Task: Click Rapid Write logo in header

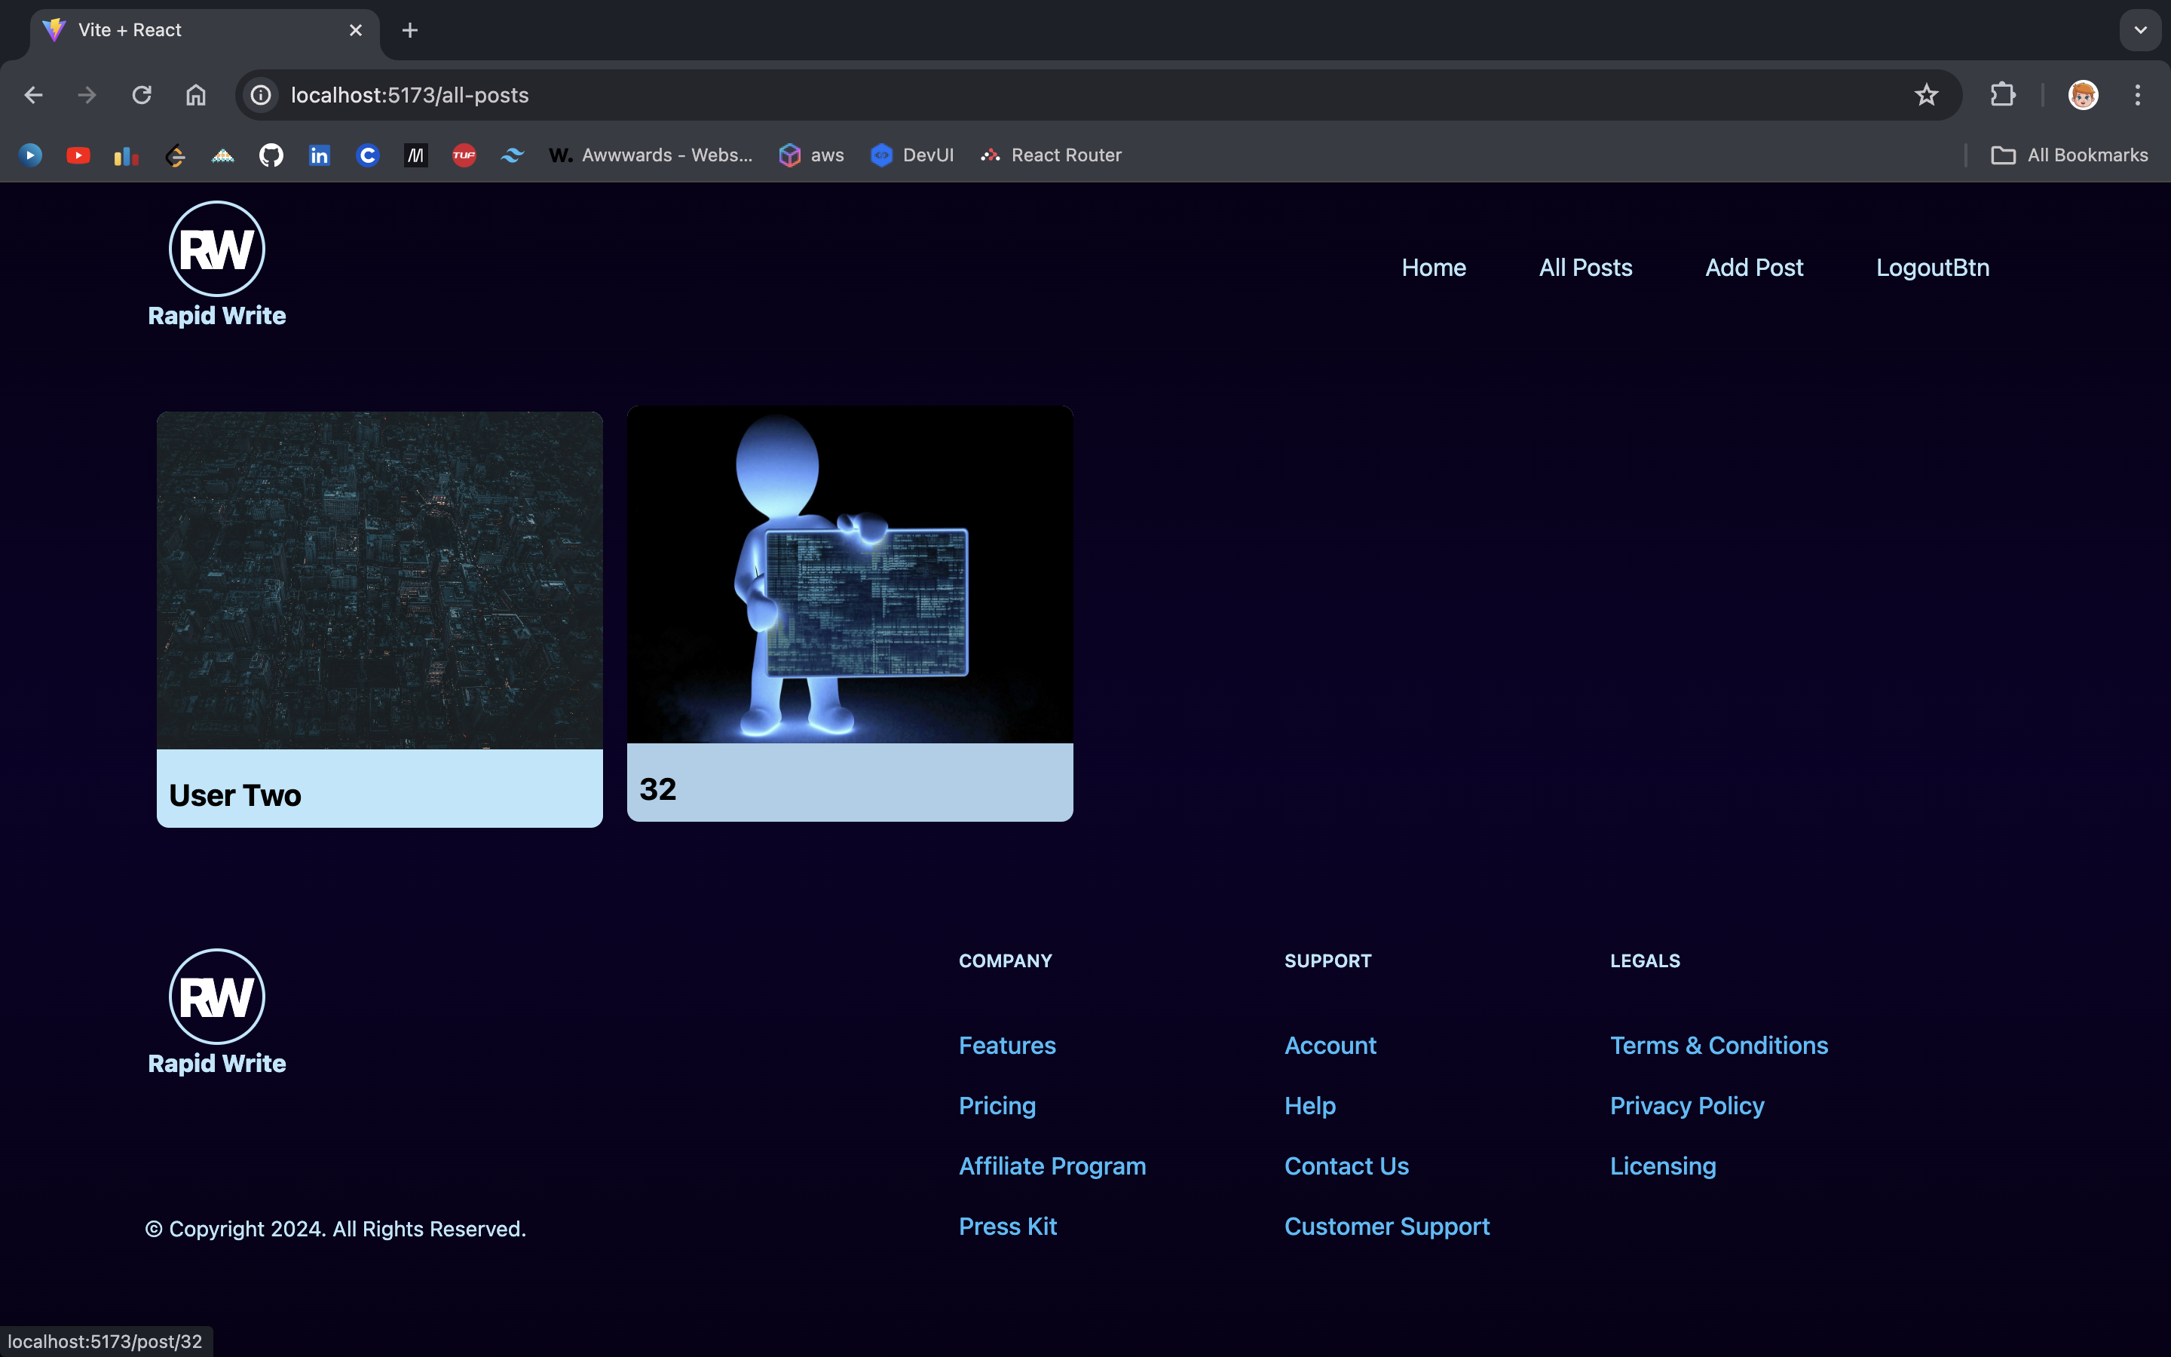Action: (217, 265)
